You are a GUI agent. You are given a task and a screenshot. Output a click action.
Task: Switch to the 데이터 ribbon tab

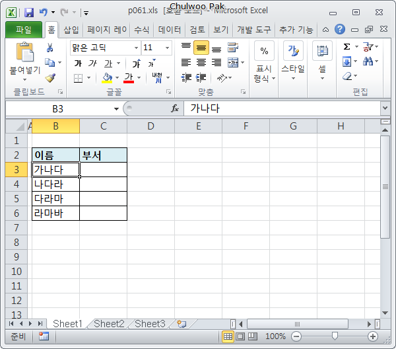point(170,30)
